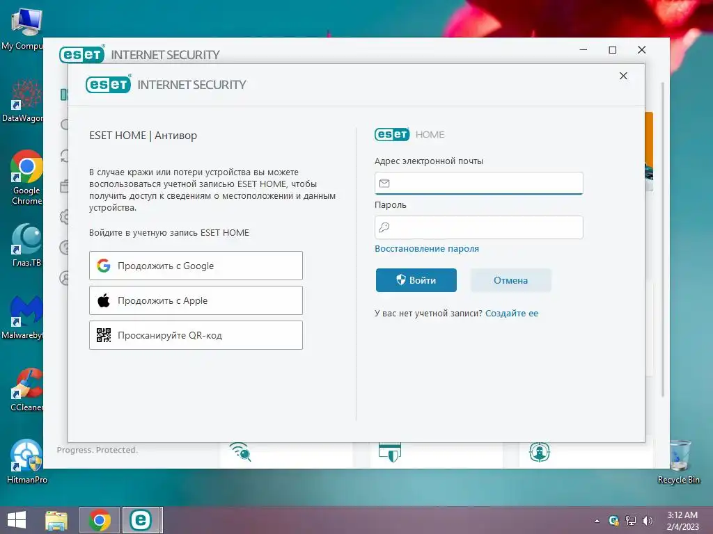Click the Apple logo icon
Image resolution: width=713 pixels, height=534 pixels.
pos(104,300)
